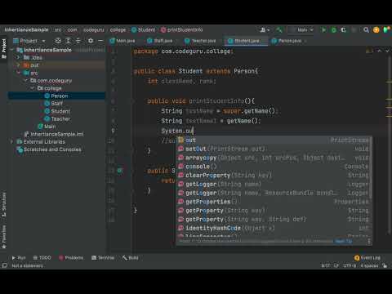Open the Favorites side tool tab

click(4, 237)
